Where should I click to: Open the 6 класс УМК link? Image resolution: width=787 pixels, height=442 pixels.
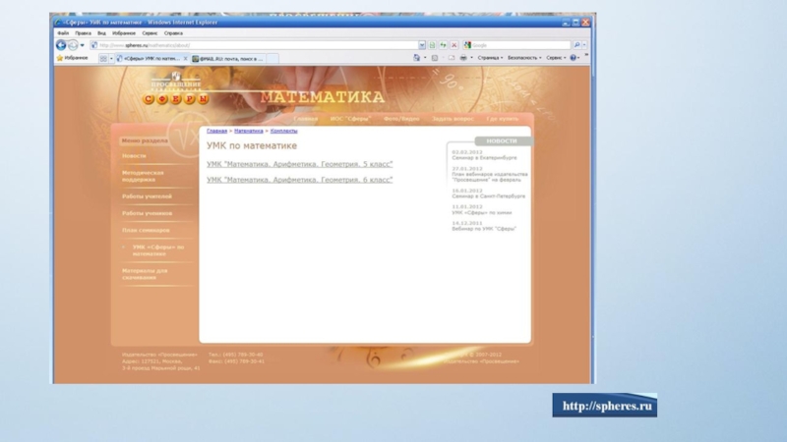click(299, 180)
